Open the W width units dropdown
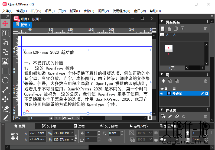 (x=72, y=133)
